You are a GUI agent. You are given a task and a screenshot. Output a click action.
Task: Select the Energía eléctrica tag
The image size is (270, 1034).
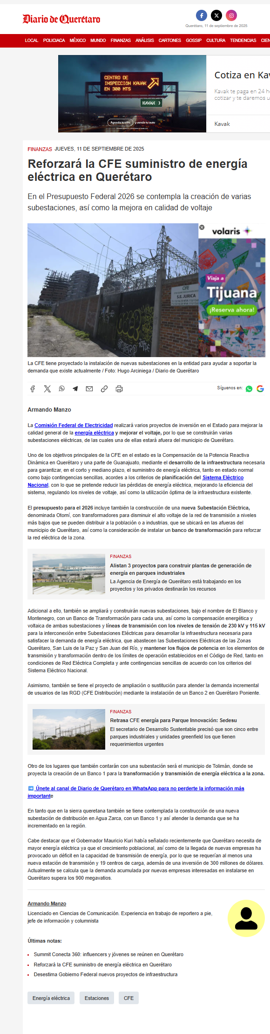coord(51,998)
